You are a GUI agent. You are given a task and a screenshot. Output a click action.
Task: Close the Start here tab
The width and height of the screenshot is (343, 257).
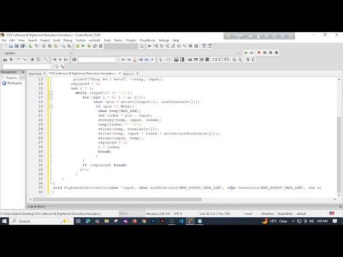(44, 74)
